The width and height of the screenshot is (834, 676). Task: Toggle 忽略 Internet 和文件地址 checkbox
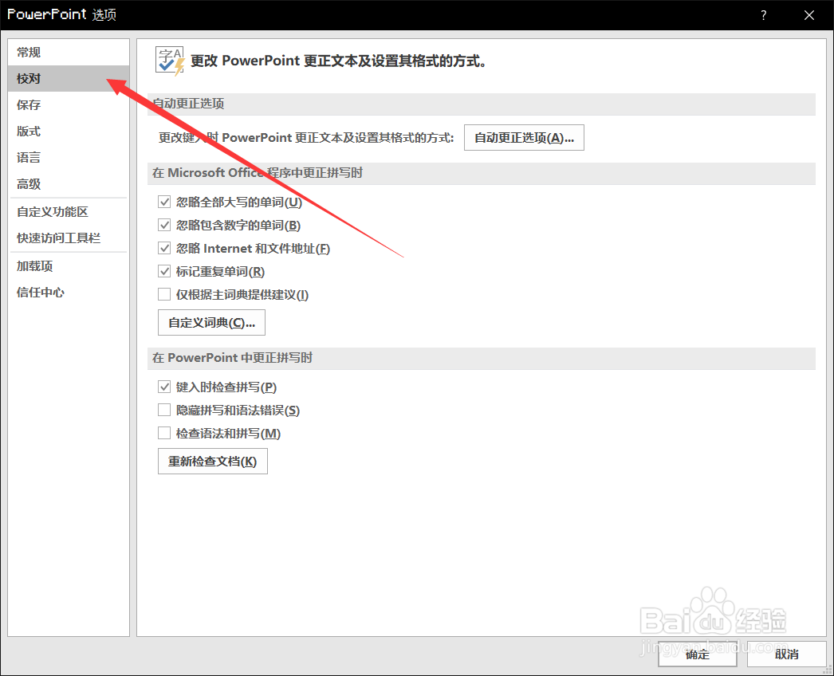point(164,249)
